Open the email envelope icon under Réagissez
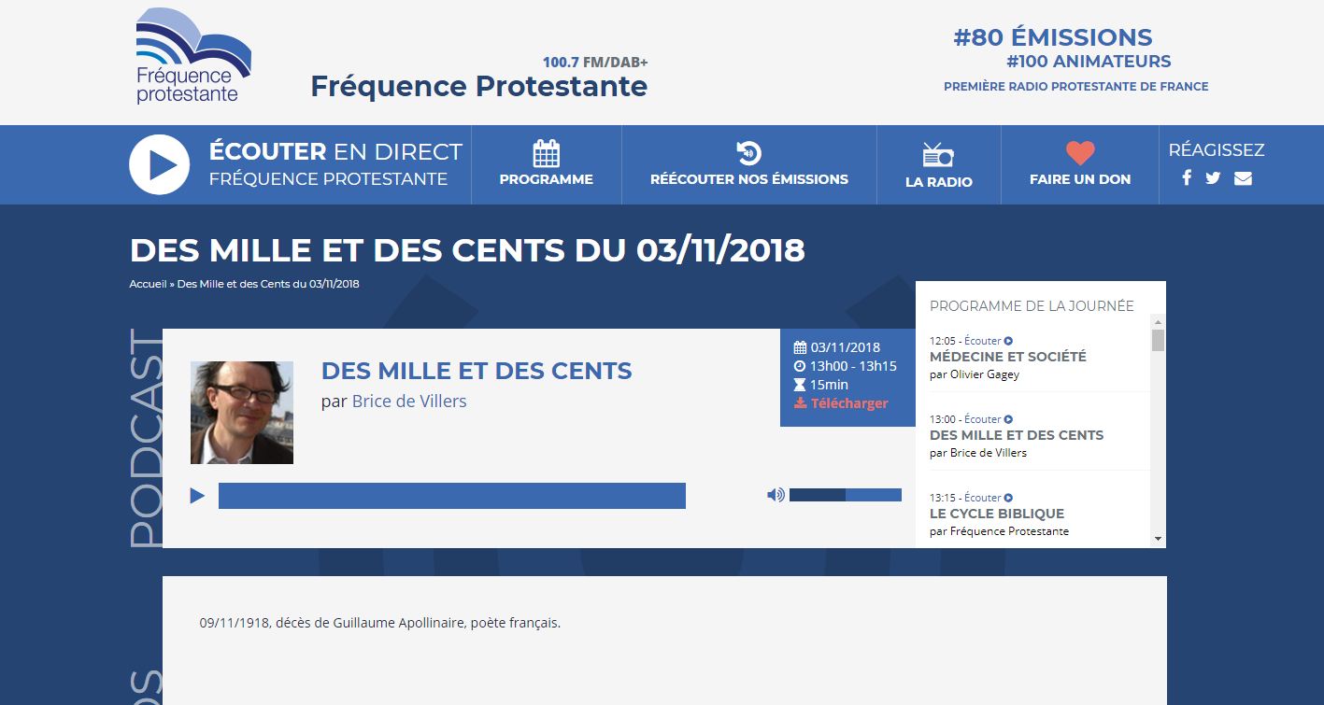This screenshot has width=1324, height=705. 1243,177
